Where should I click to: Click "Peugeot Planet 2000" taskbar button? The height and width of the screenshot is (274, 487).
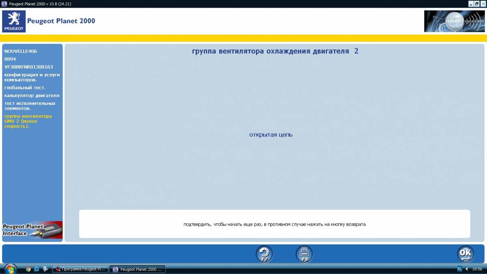point(138,269)
